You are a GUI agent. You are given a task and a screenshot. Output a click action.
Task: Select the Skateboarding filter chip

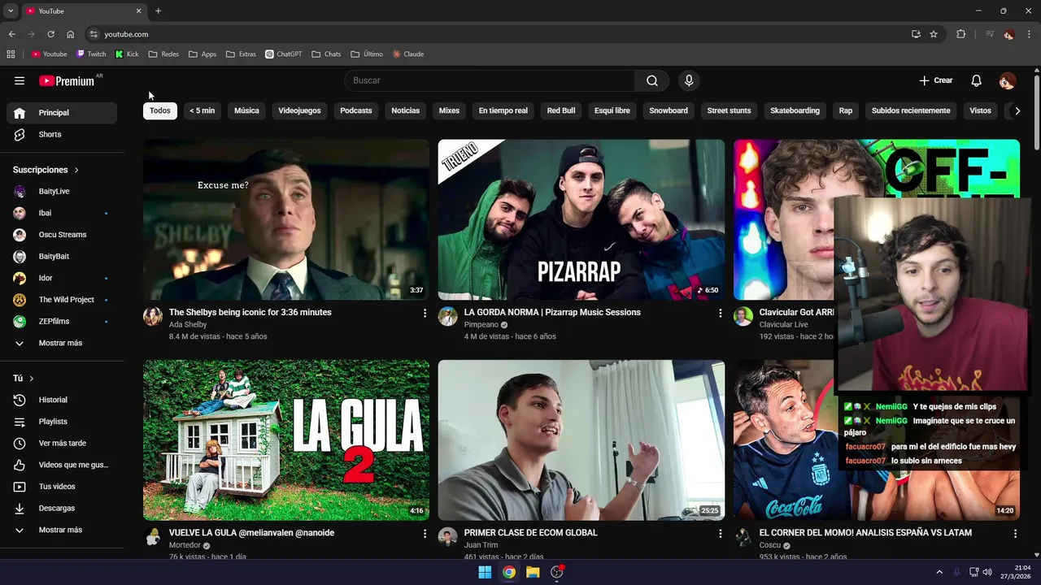(x=795, y=110)
